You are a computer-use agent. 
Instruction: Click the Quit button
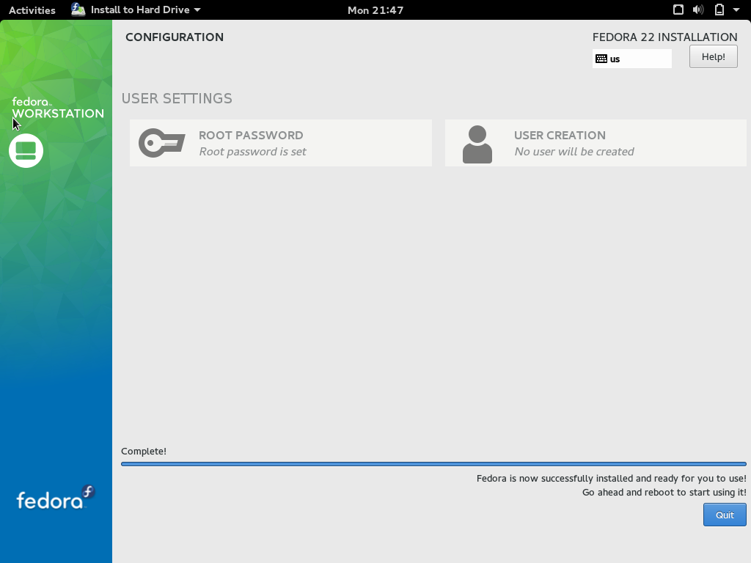[724, 515]
